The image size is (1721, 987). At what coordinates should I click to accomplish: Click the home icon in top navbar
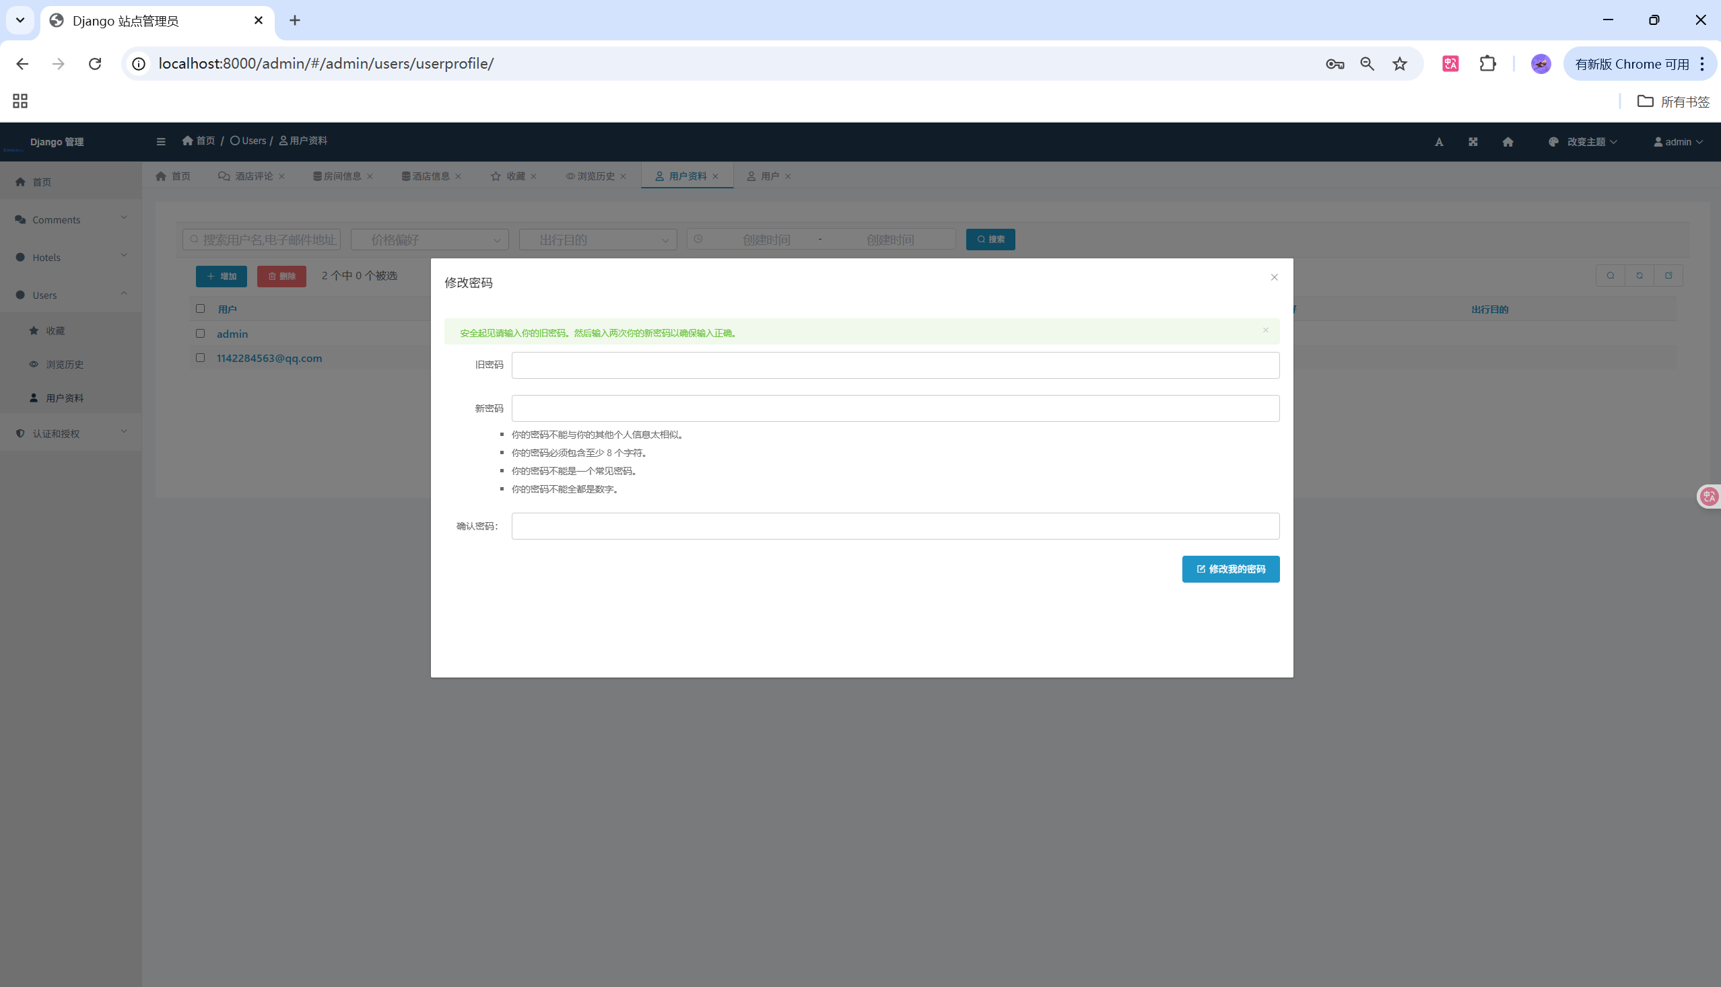point(1508,142)
